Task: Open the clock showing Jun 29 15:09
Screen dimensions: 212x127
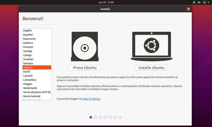Action: [106, 2]
